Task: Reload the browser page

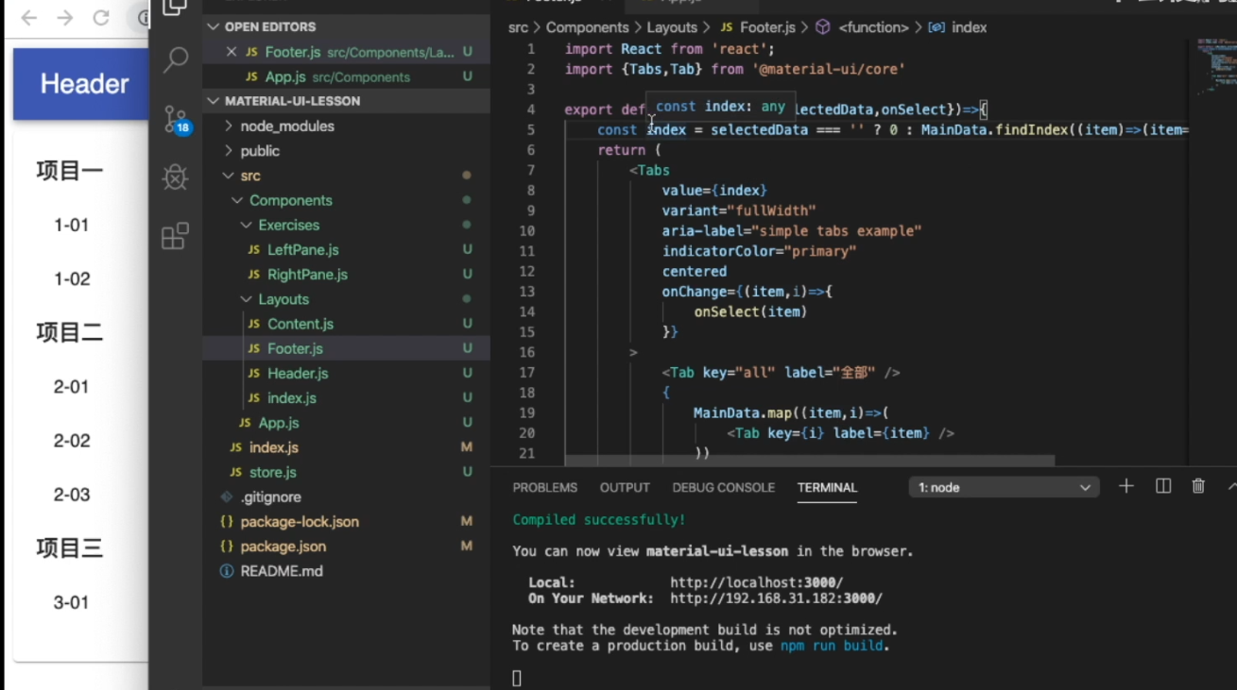Action: (x=99, y=16)
